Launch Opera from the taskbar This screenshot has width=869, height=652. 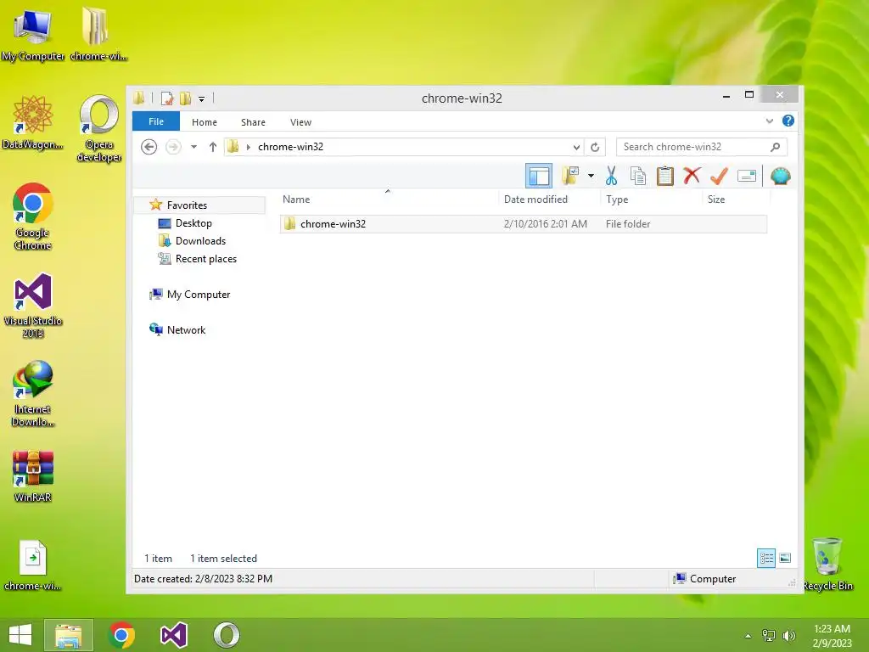pos(227,635)
